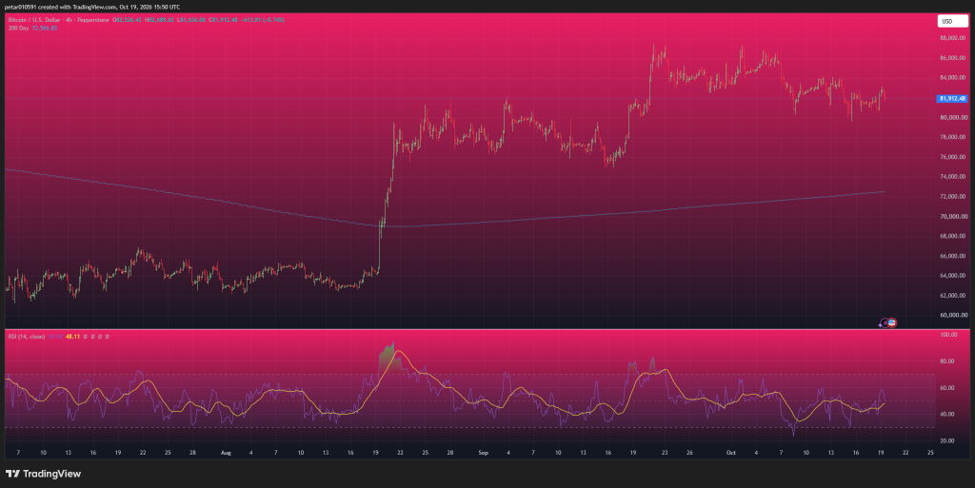
Task: Click the 100.00 RSI axis label
Action: tap(949, 335)
